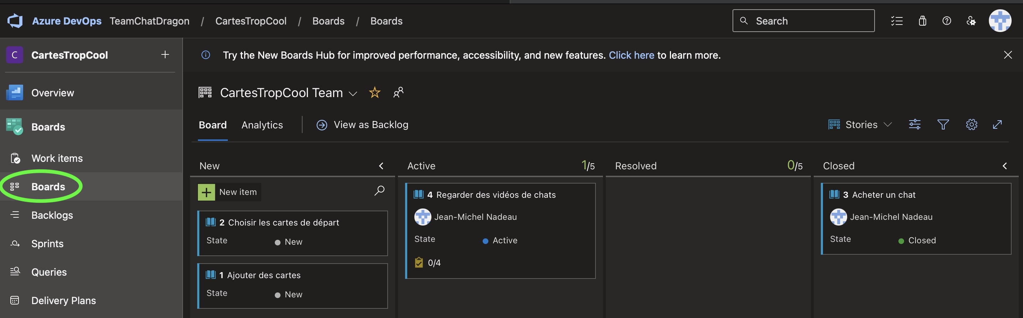Click the New item button
Screen dimensions: 1023x318
230,192
